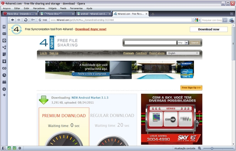The height and width of the screenshot is (151, 236).
Task: Open the History clock panel icon
Action: [4, 75]
